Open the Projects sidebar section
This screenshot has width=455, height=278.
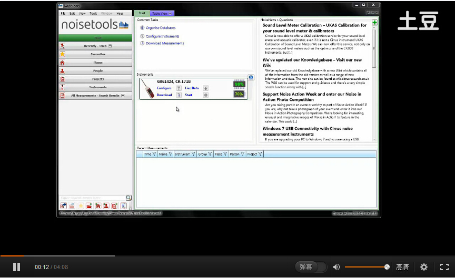[x=95, y=79]
